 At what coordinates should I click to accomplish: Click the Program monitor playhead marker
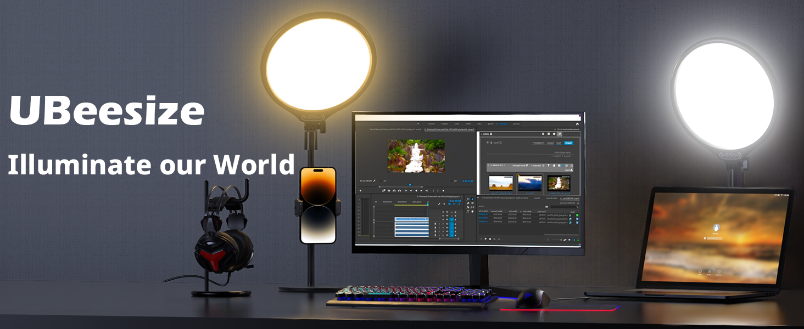coord(409,185)
